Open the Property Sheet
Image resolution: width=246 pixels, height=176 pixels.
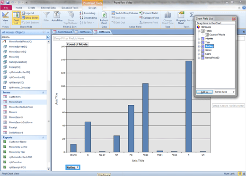coord(181,18)
